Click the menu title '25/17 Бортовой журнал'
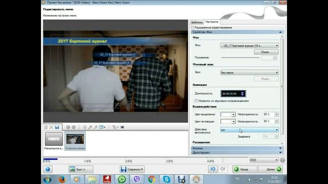The image size is (328, 184). click(83, 41)
